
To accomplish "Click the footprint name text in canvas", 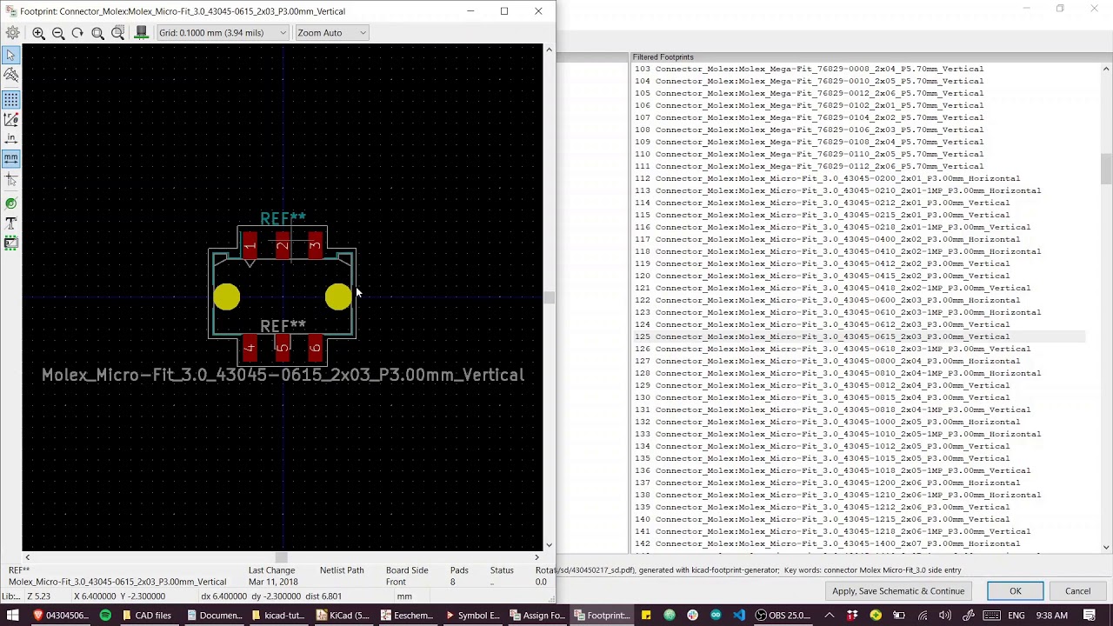I will click(x=283, y=375).
